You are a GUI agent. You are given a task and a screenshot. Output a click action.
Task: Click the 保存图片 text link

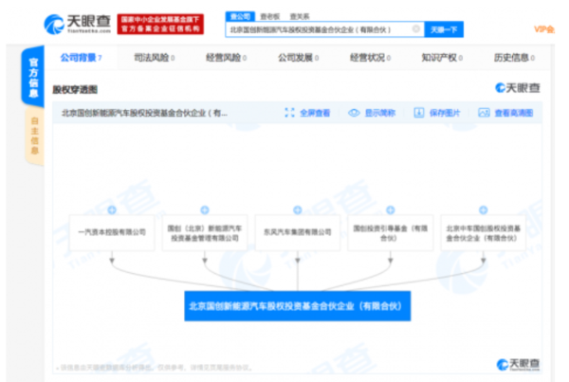(x=445, y=113)
